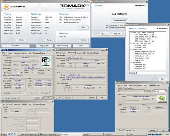This screenshot has width=170, height=136.
Task: Collapse the CPU Tests tree node
Action: [131, 43]
